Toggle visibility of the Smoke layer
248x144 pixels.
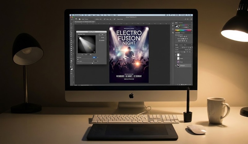(x=176, y=62)
